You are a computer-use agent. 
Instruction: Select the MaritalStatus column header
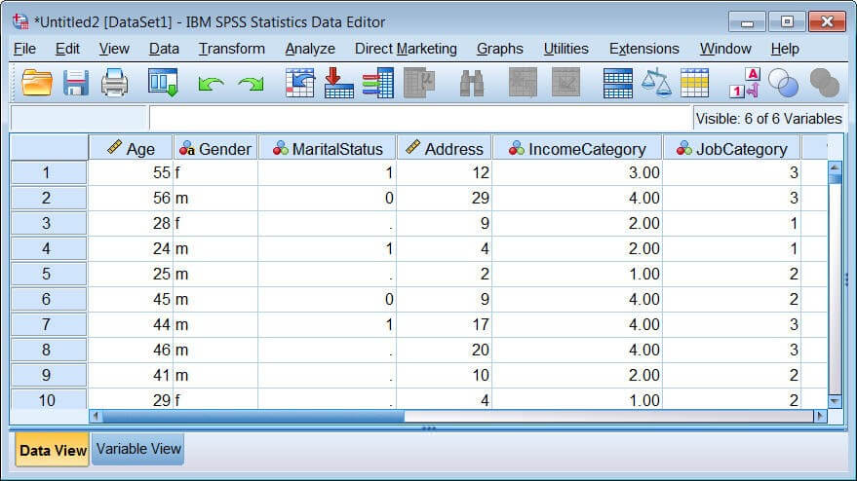tap(327, 149)
